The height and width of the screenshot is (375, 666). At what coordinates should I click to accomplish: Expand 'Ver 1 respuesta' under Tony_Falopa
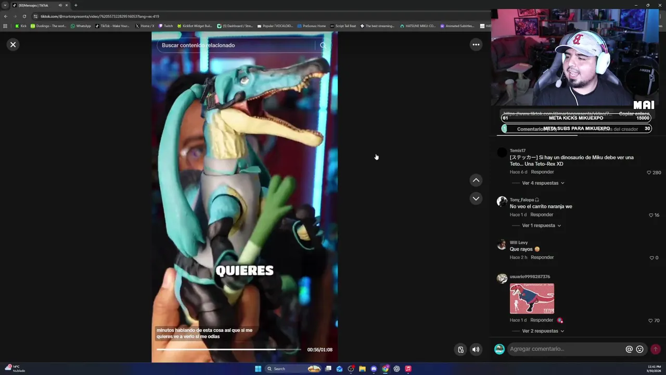click(x=542, y=226)
